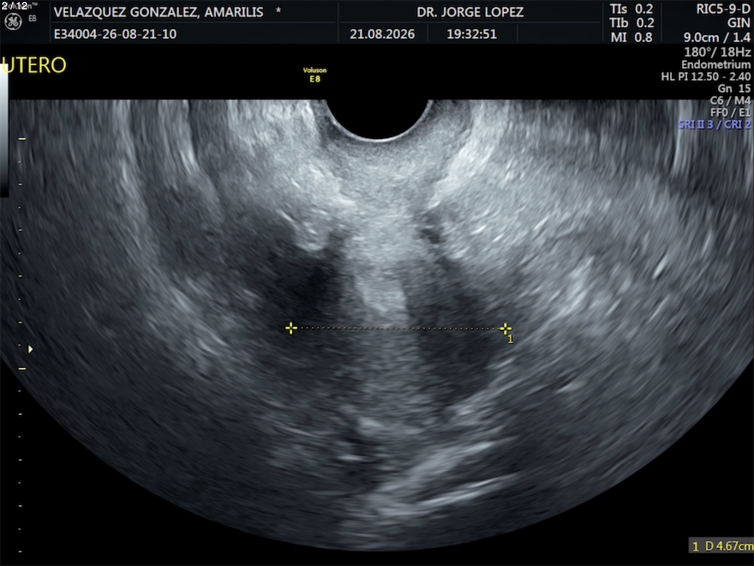Click the asterisk after patient name

278,10
